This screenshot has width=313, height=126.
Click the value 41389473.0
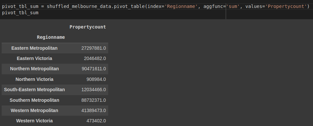tap(94, 110)
